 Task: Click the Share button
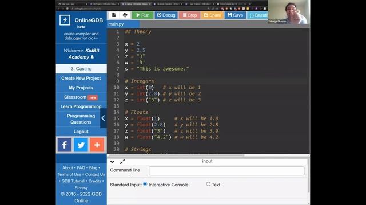(212, 15)
